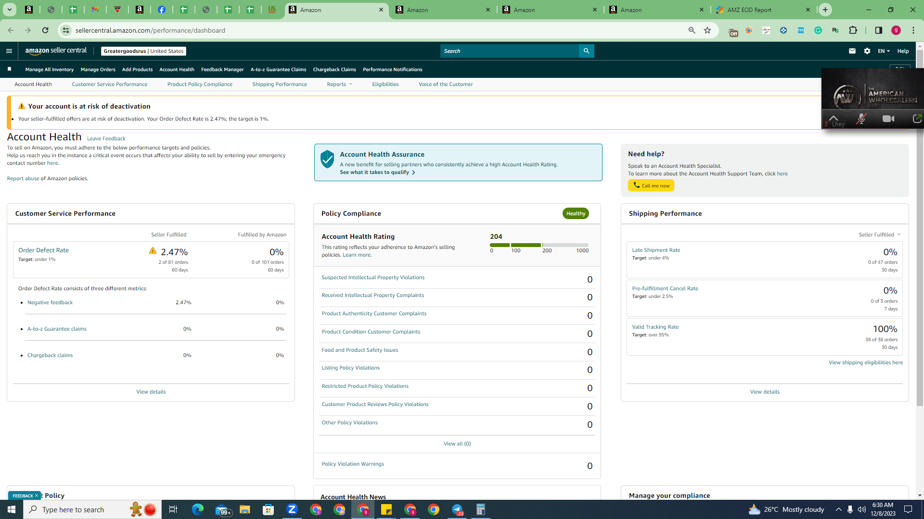Expand the Reports dropdown menu
This screenshot has width=924, height=519.
click(339, 84)
